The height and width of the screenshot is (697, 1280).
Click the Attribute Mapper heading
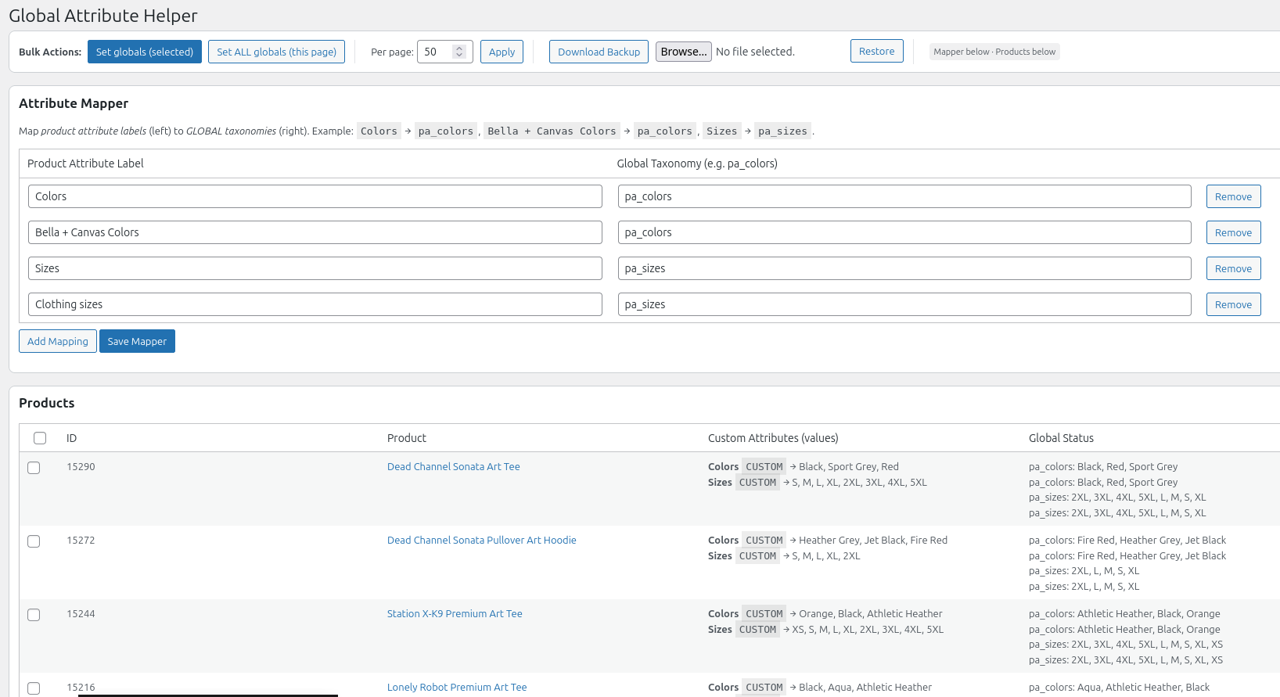click(x=74, y=103)
